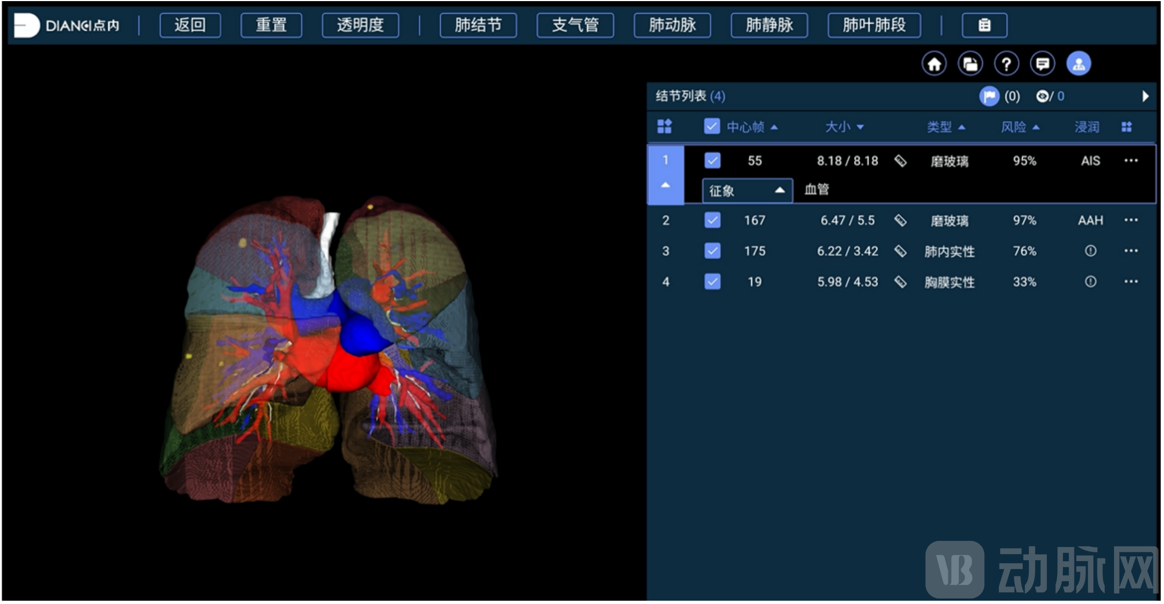
Task: Uncheck the checkbox for nodule 1
Action: pyautogui.click(x=712, y=161)
